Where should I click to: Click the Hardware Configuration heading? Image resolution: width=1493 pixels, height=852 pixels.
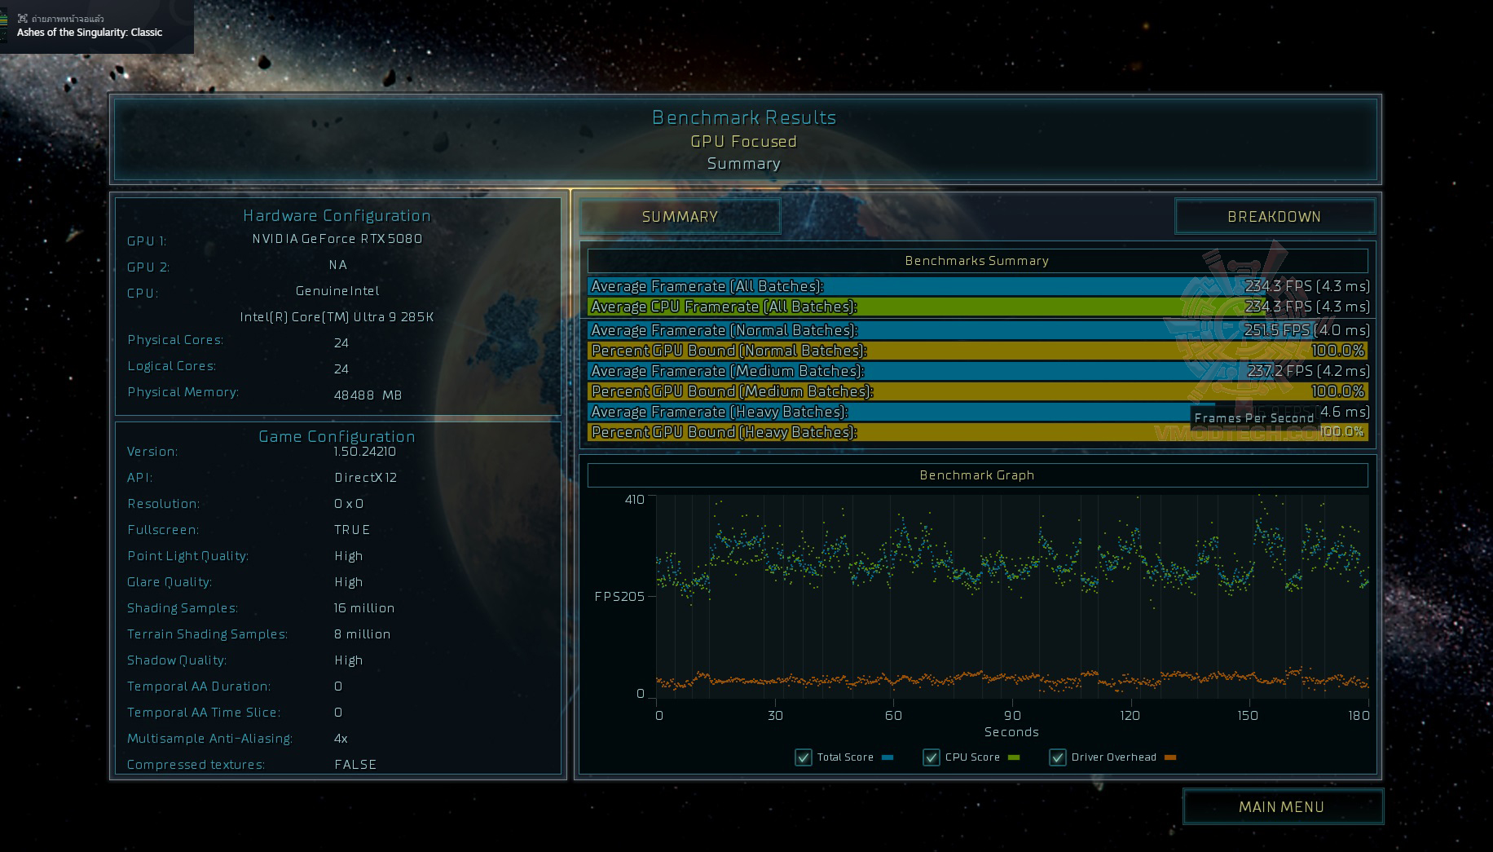point(337,215)
